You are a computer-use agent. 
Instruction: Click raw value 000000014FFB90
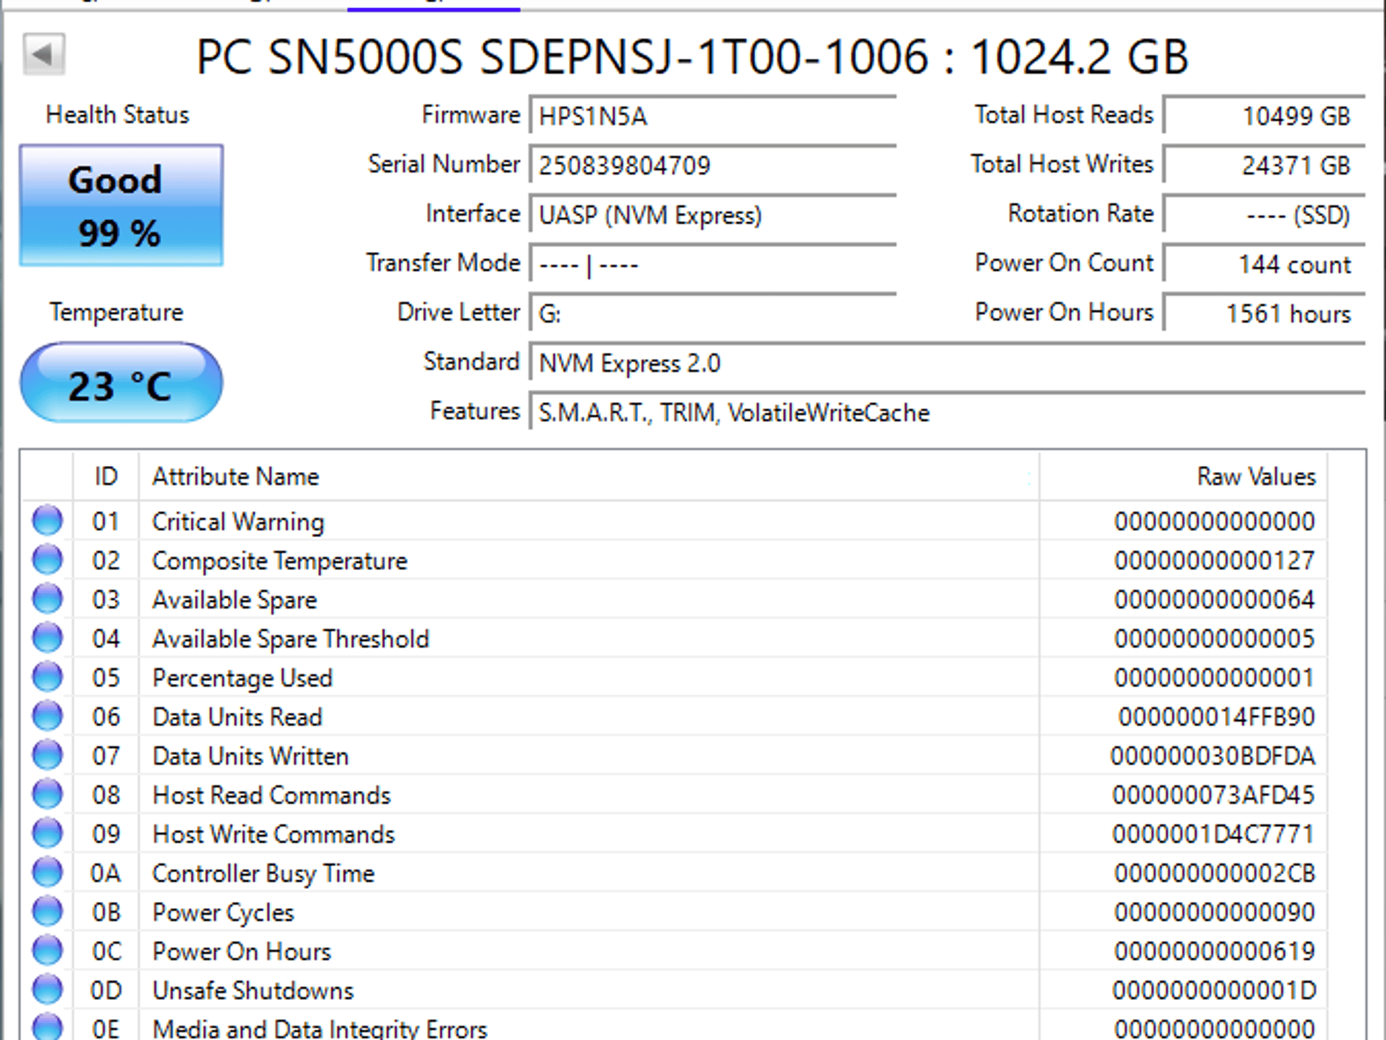coord(1216,717)
